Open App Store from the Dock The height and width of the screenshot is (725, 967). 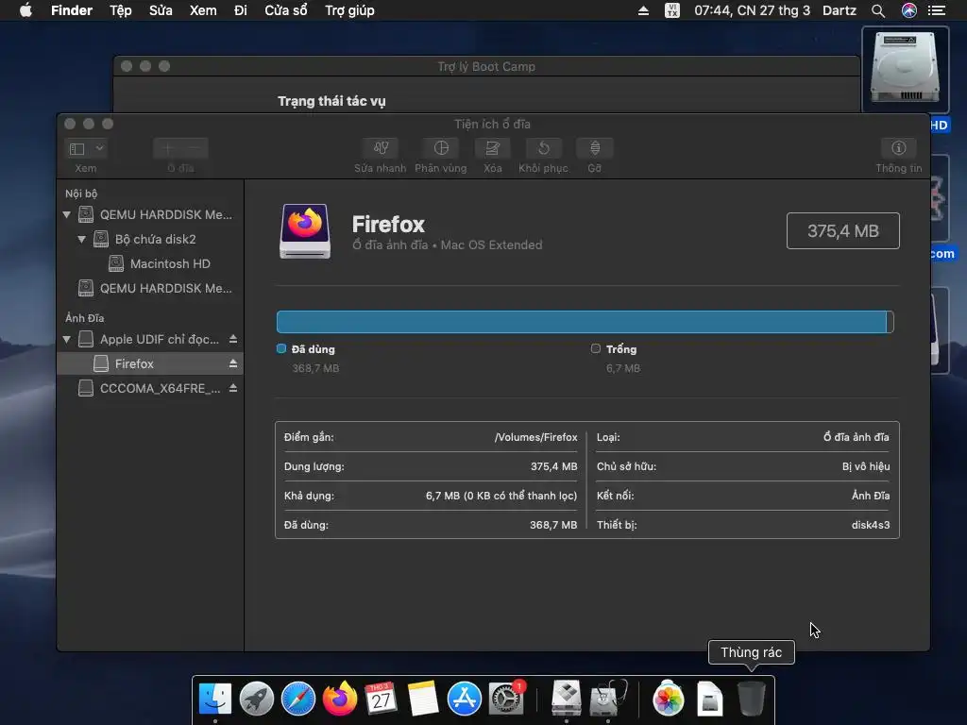[464, 699]
